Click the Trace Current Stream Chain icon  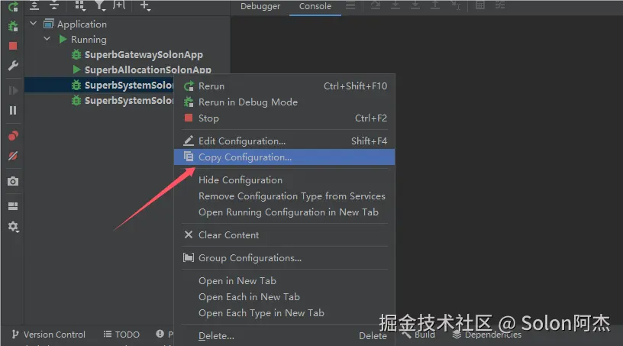[x=500, y=5]
